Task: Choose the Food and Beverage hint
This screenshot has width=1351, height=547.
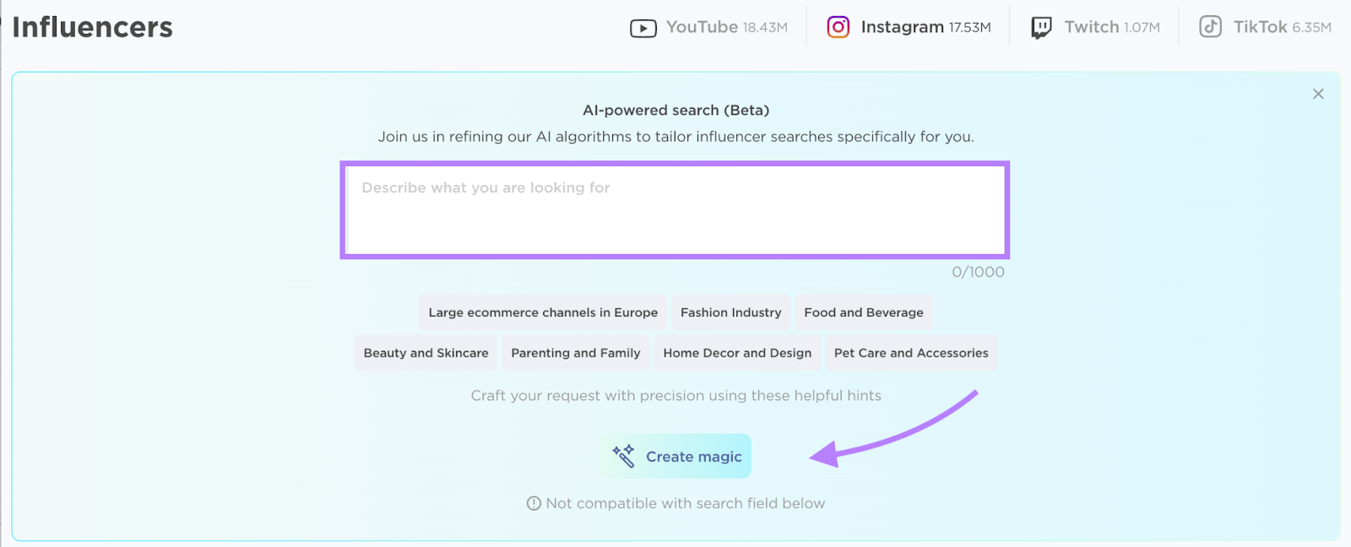Action: [863, 311]
